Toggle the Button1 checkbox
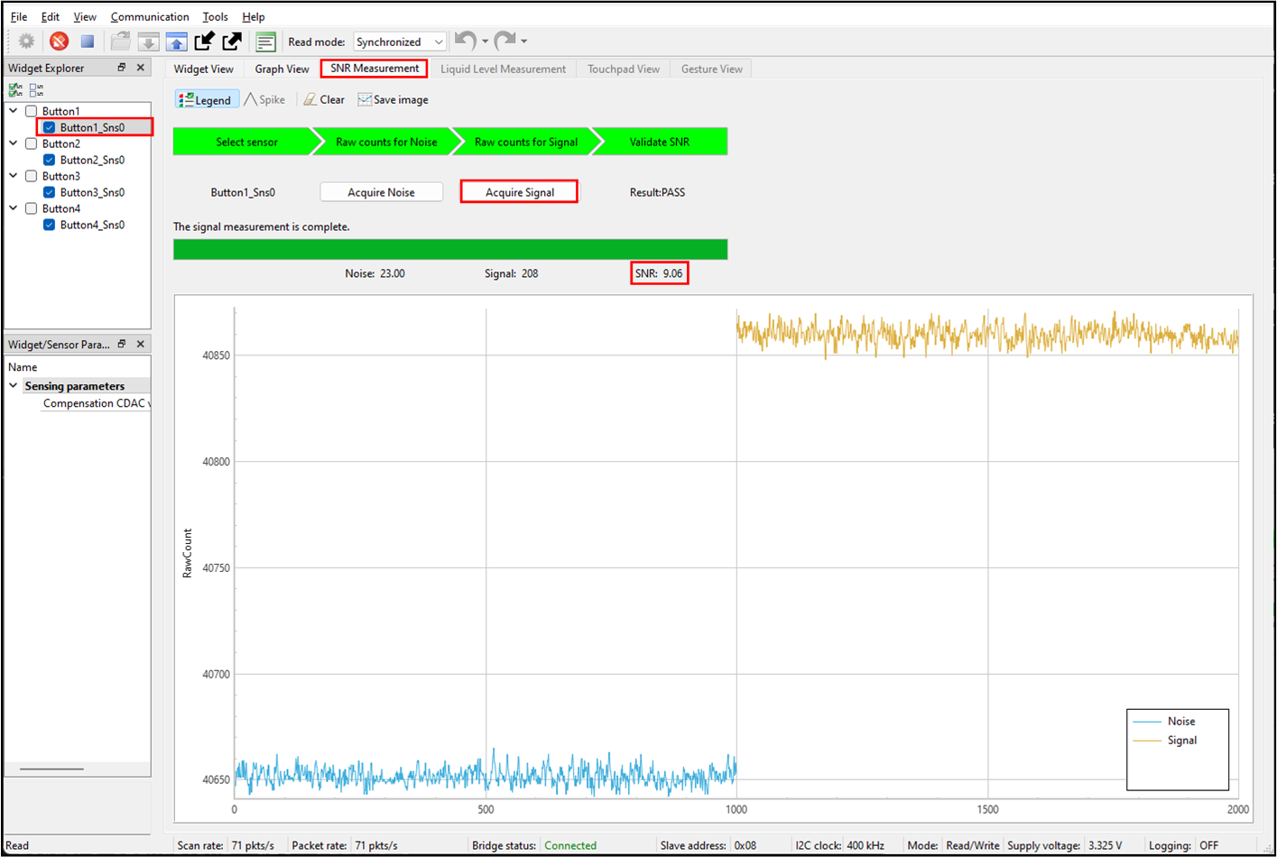1277x857 pixels. [32, 112]
